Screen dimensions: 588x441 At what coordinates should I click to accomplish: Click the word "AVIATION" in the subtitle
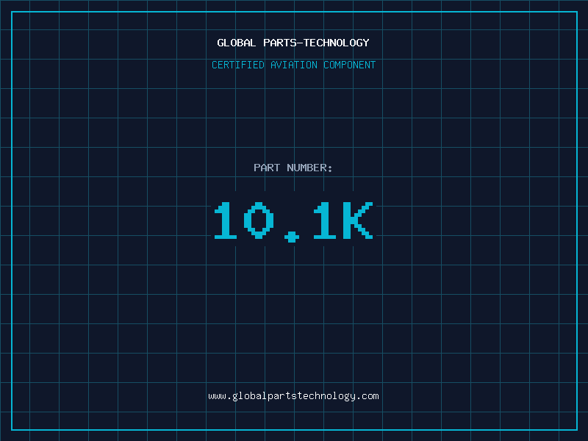tap(294, 65)
